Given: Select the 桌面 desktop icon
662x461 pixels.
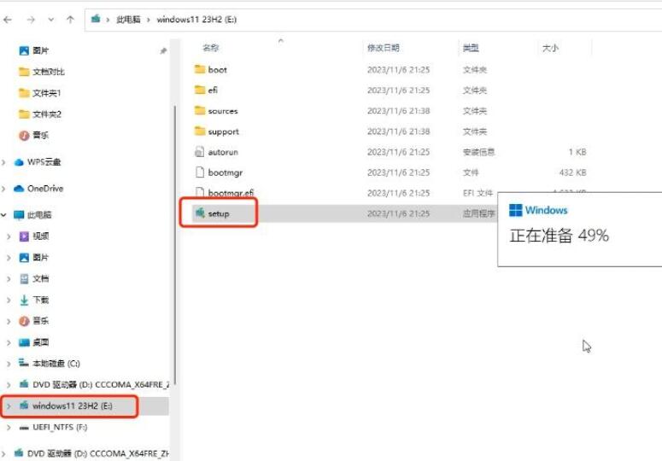Looking at the screenshot, I should pyautogui.click(x=24, y=342).
